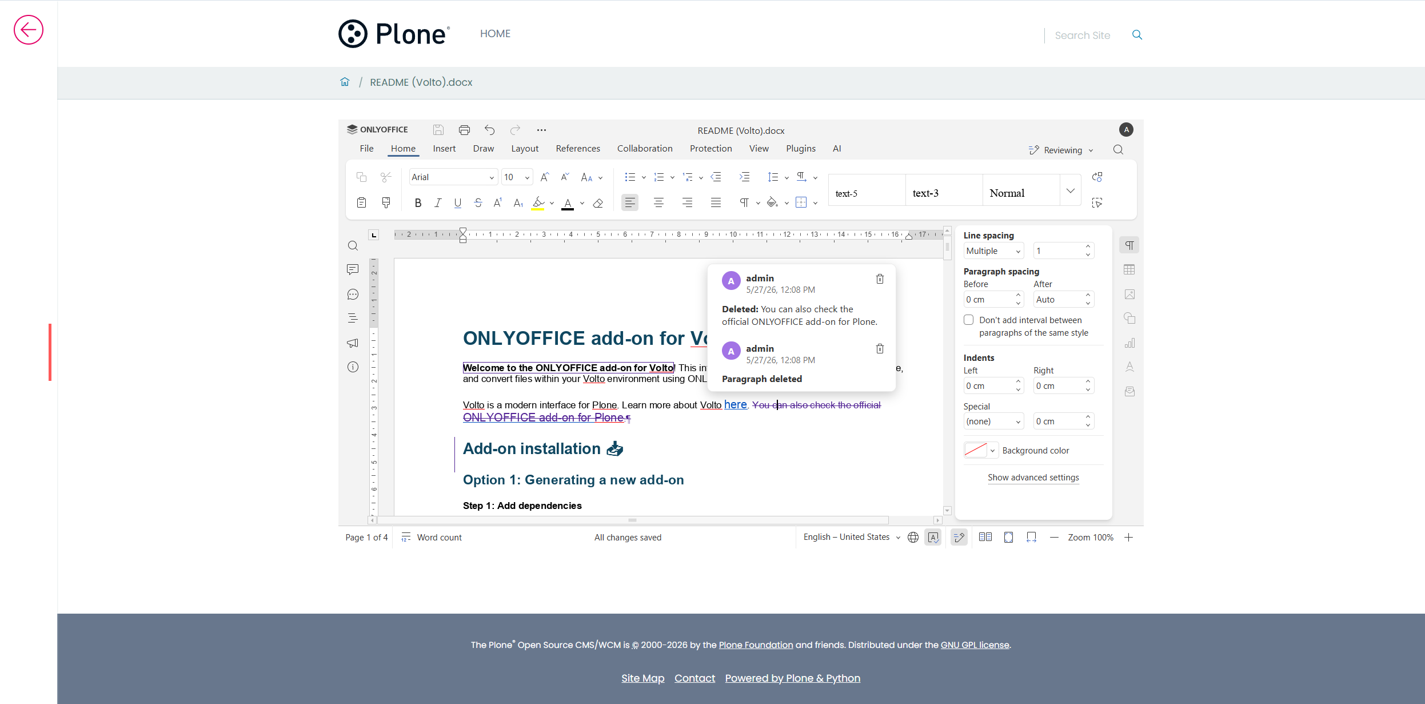Open Table settings in right sidebar

[1129, 269]
